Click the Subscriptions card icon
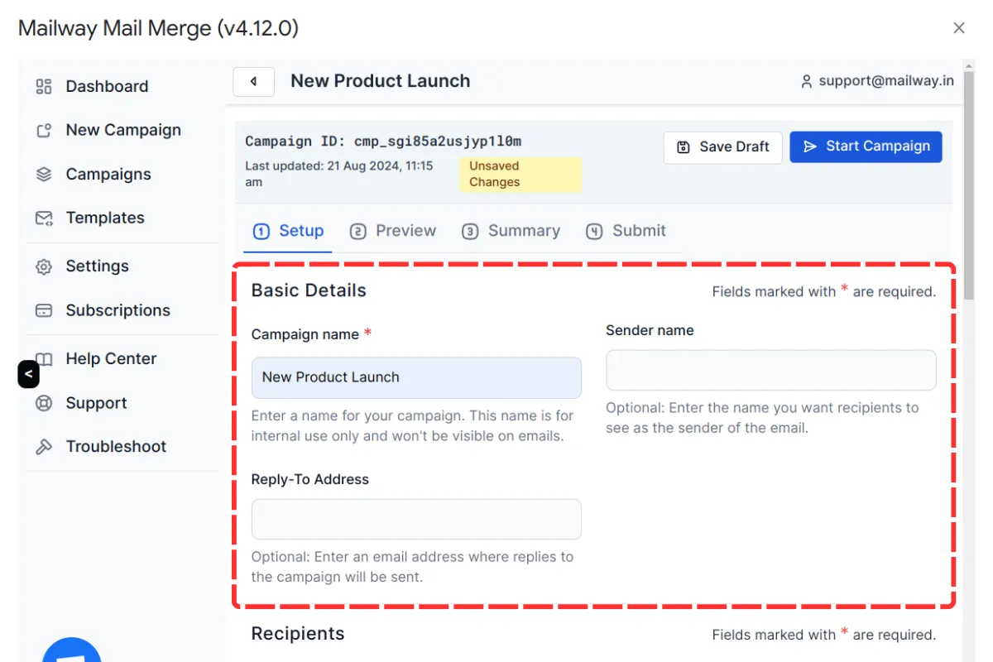The image size is (993, 662). [x=44, y=311]
